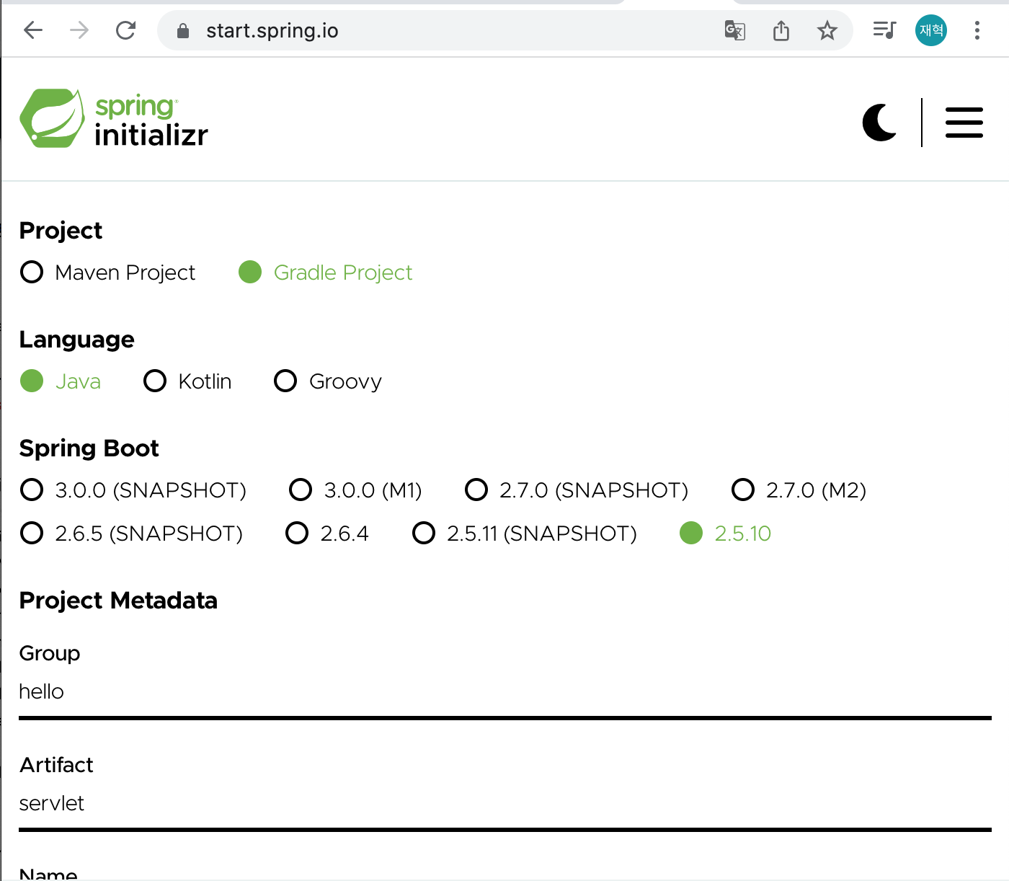The height and width of the screenshot is (881, 1009).
Task: Open the Chrome three-dot menu
Action: click(977, 30)
